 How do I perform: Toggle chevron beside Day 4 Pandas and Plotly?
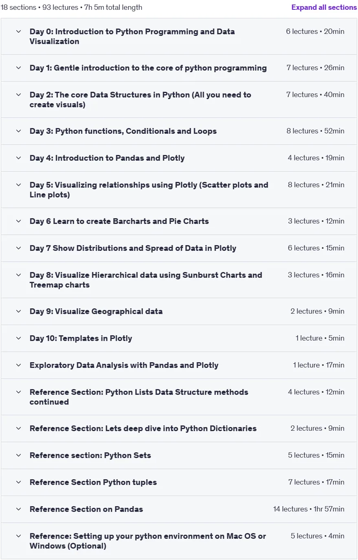(x=18, y=158)
